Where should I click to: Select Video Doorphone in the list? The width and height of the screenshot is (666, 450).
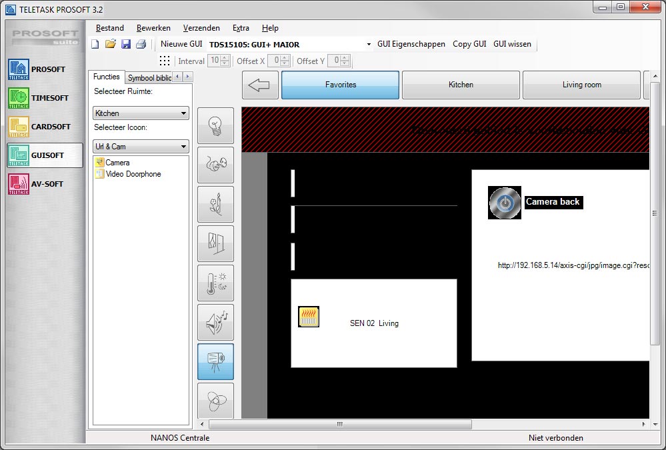tap(133, 174)
